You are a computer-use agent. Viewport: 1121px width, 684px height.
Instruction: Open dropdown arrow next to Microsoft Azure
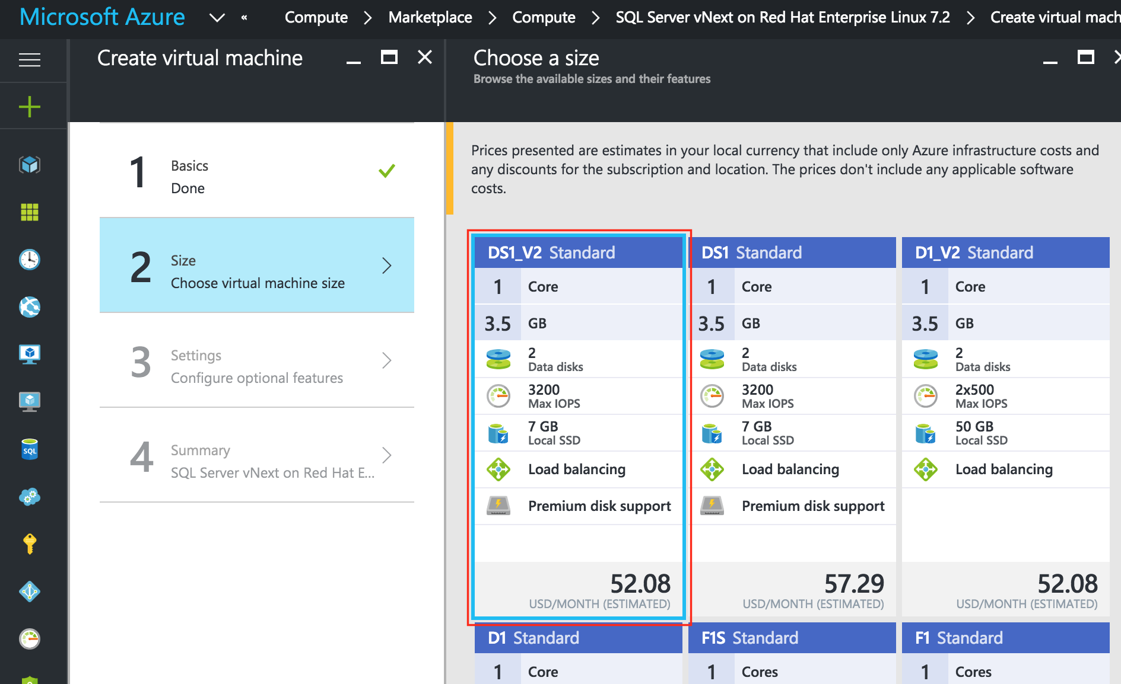[x=217, y=18]
